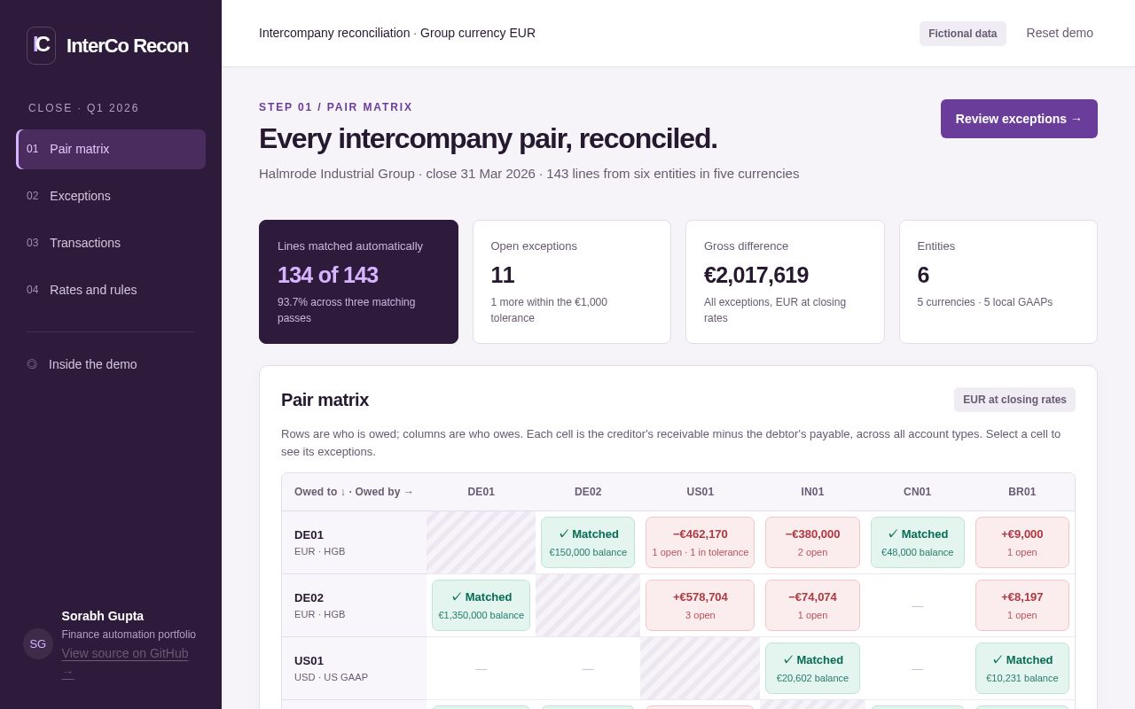
Task: Open the Exceptions step
Action: click(x=111, y=196)
